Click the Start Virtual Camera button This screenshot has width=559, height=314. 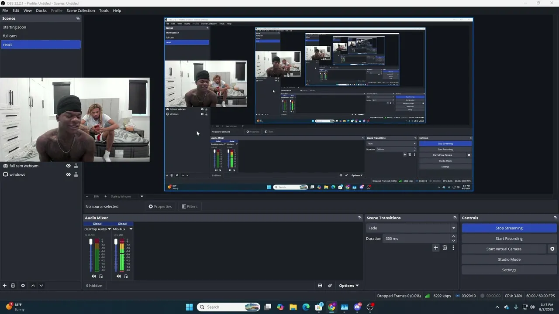[x=504, y=249]
